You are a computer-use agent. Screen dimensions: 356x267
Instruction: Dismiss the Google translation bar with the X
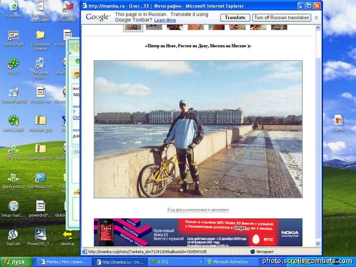tap(316, 17)
